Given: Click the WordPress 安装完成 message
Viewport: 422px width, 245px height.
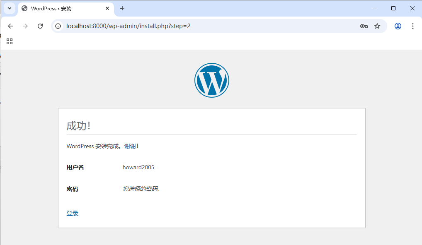Looking at the screenshot, I should click(x=102, y=146).
